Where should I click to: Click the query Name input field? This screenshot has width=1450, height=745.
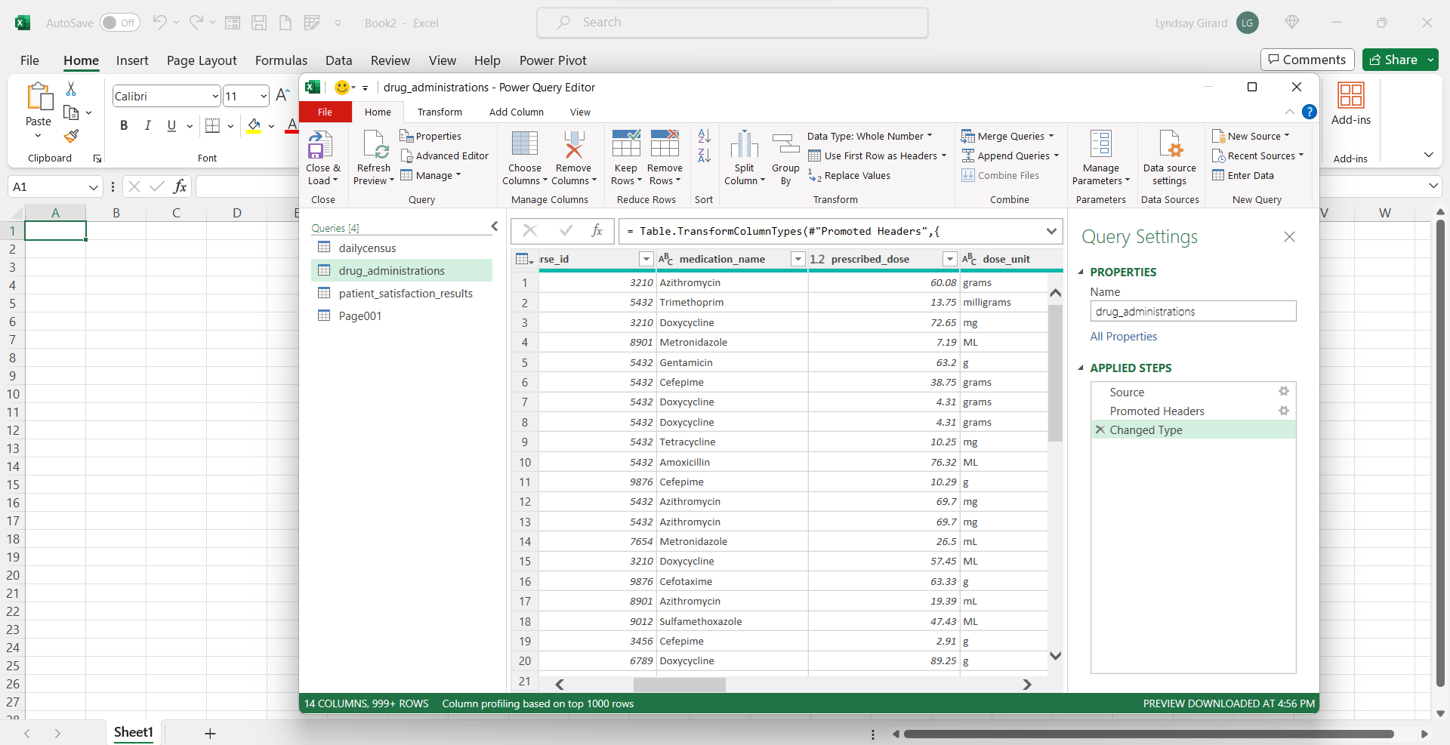coord(1193,311)
